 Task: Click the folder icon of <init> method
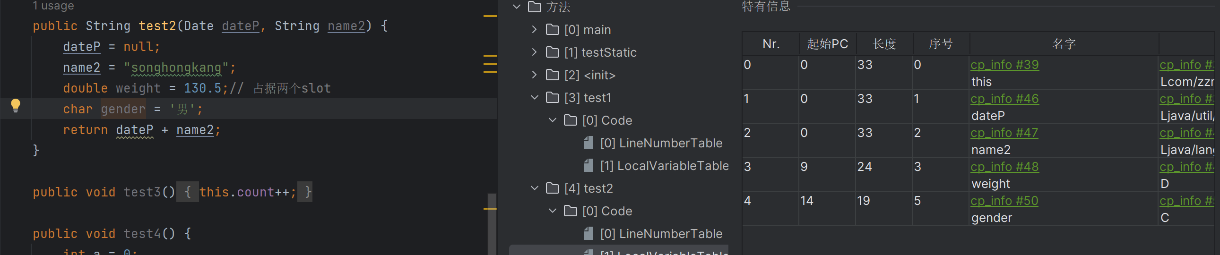(x=552, y=75)
